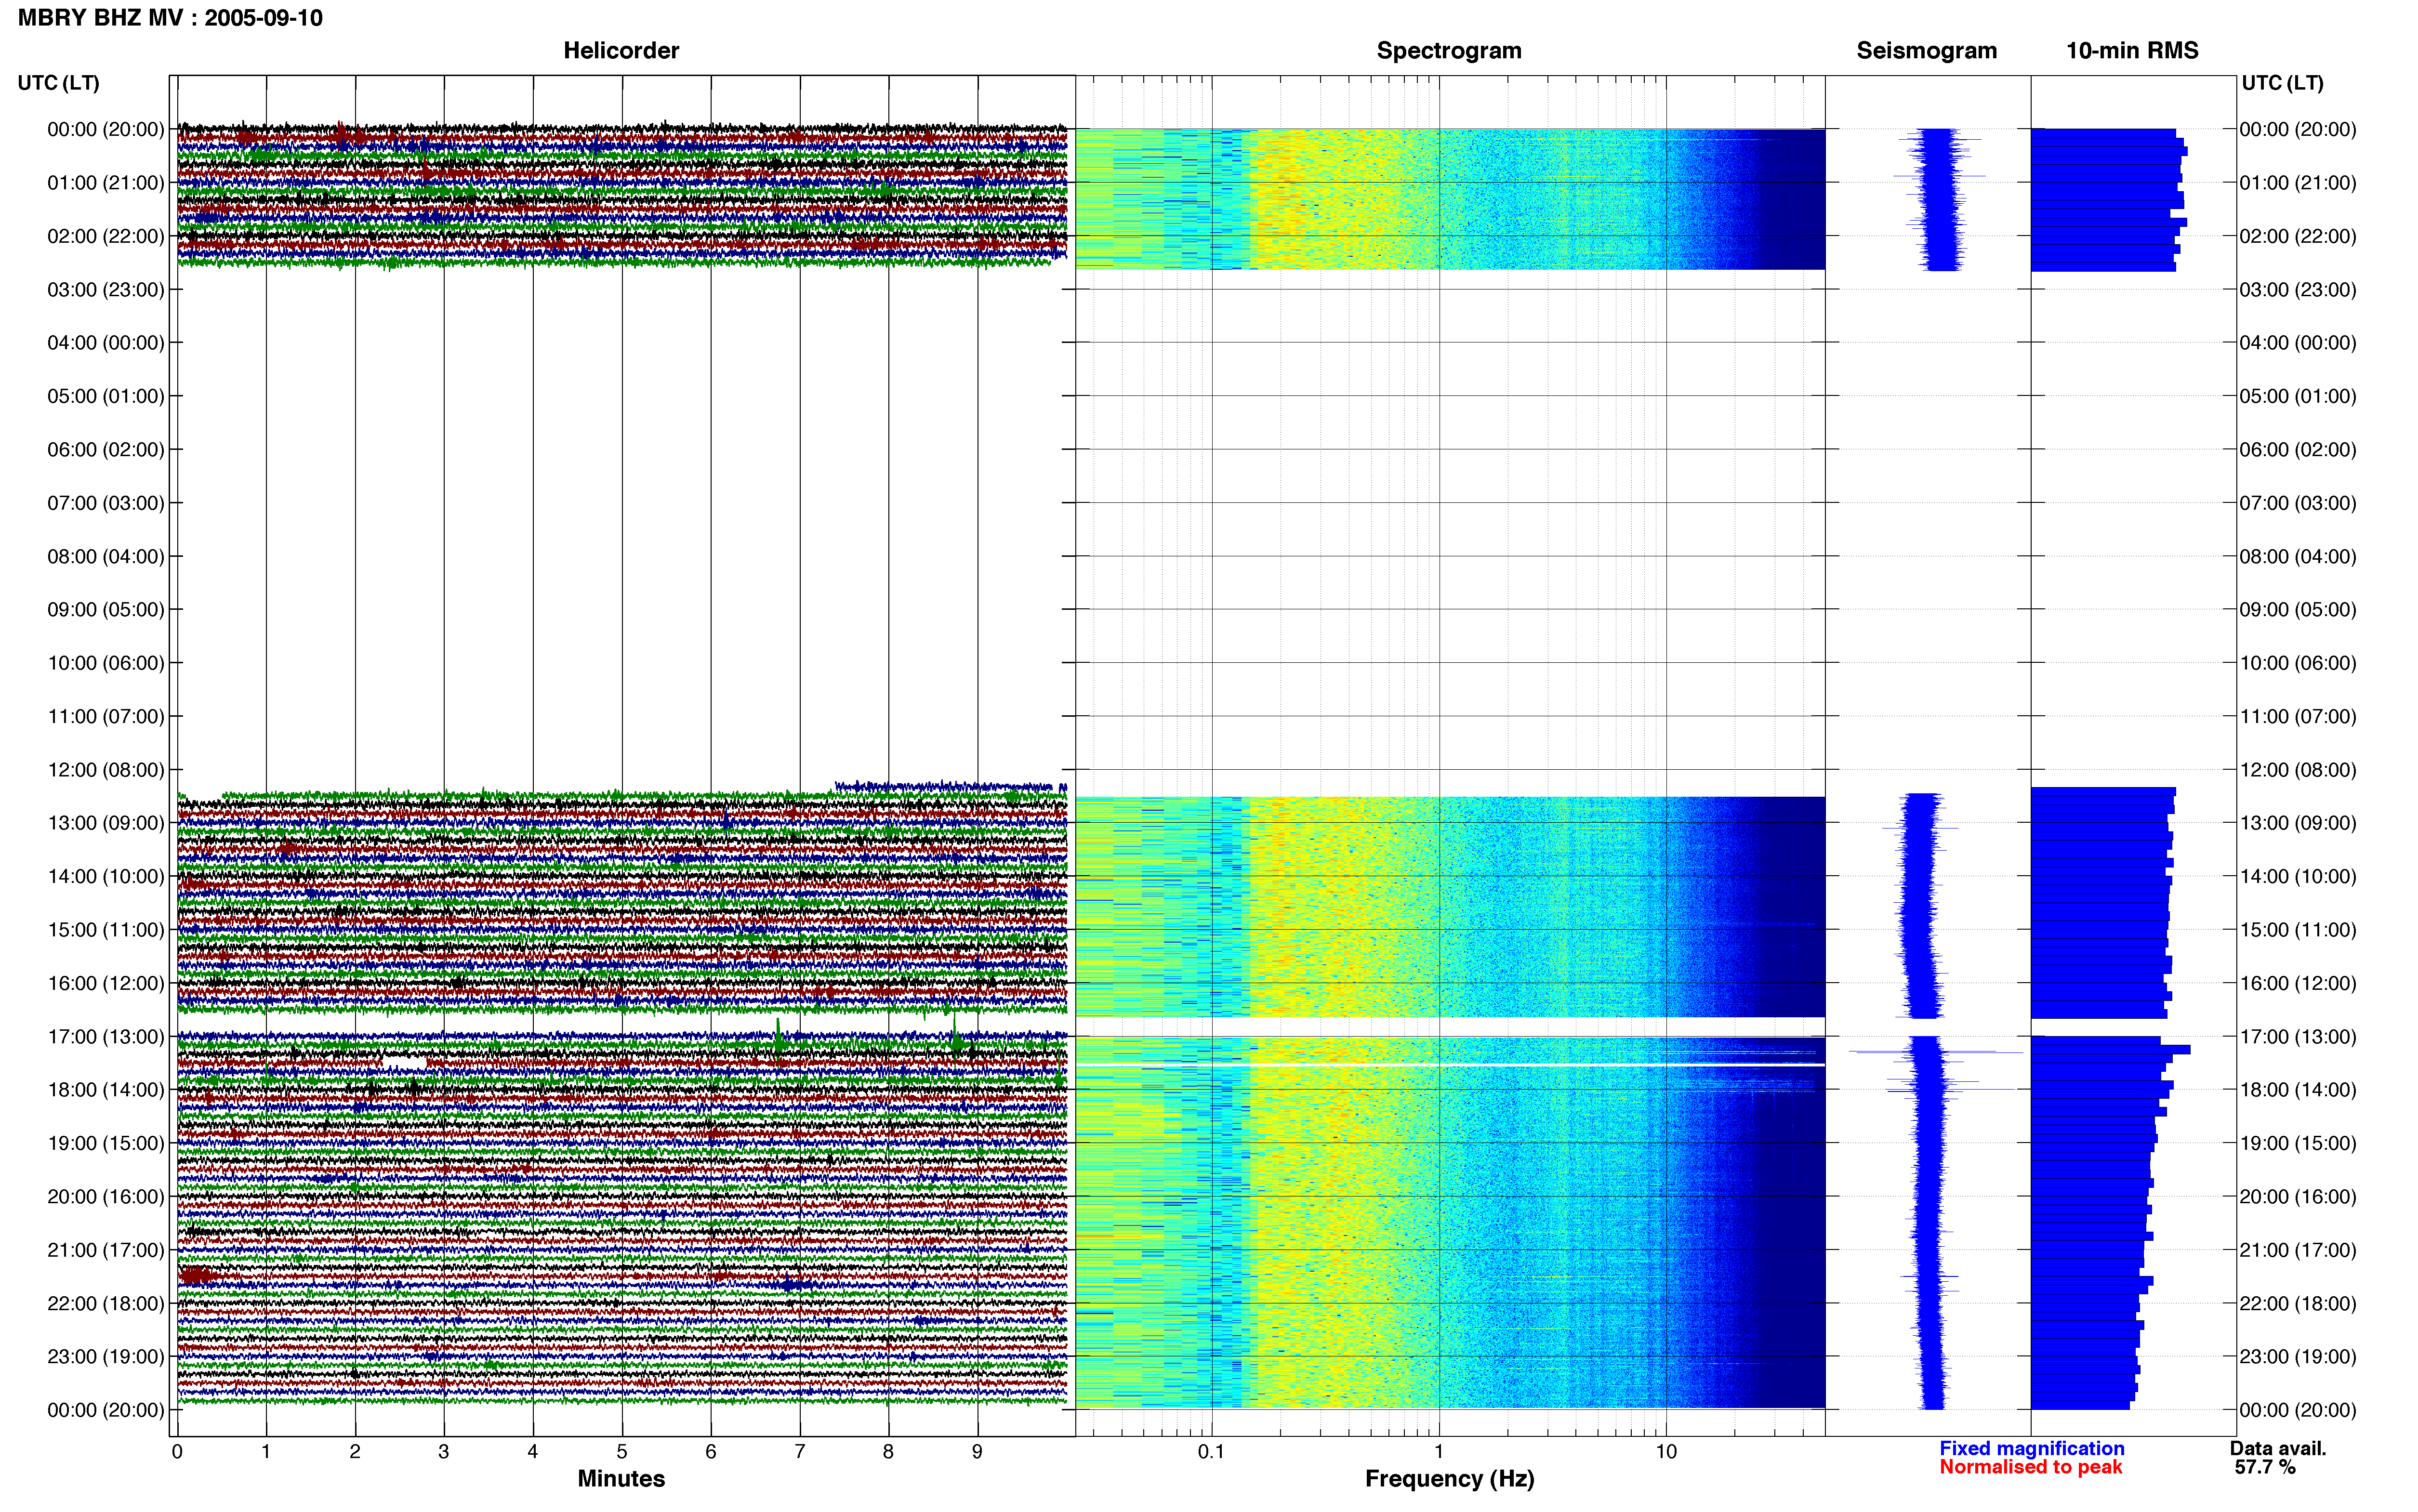Click tick label "4" on Minutes axis
This screenshot has height=1512, width=2418.
pyautogui.click(x=533, y=1452)
